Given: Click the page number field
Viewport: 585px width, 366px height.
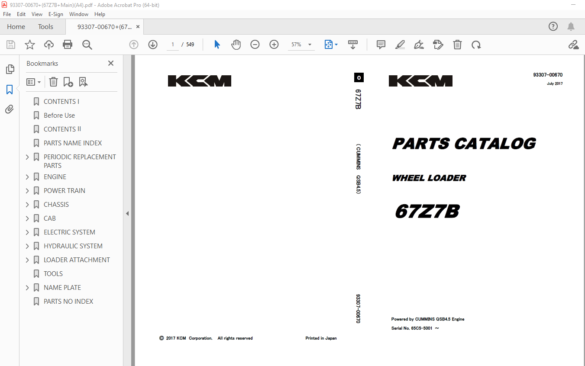Looking at the screenshot, I should point(173,45).
